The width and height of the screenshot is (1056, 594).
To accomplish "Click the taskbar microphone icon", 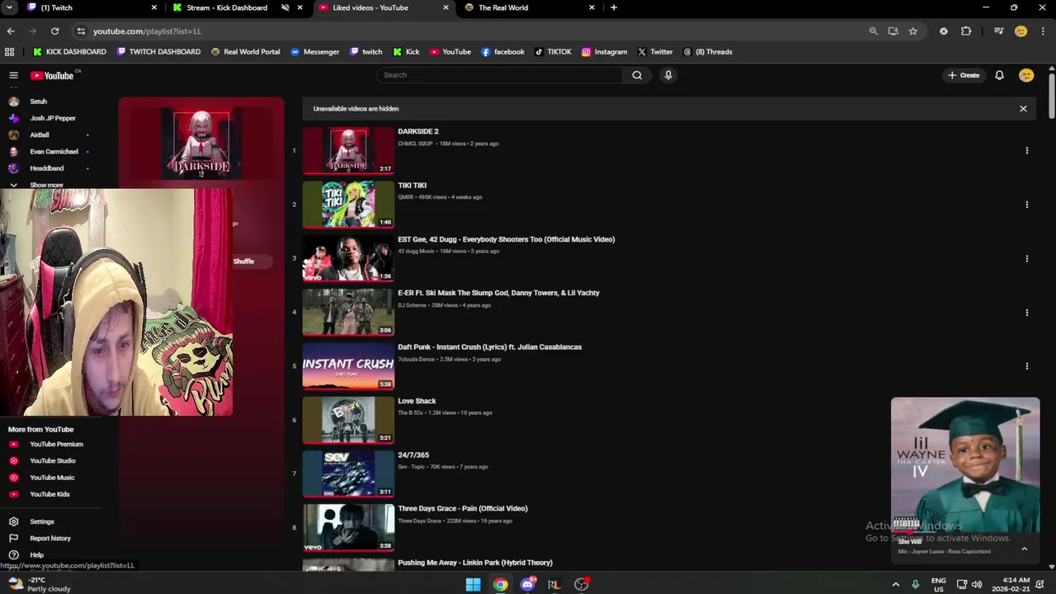I will (915, 584).
